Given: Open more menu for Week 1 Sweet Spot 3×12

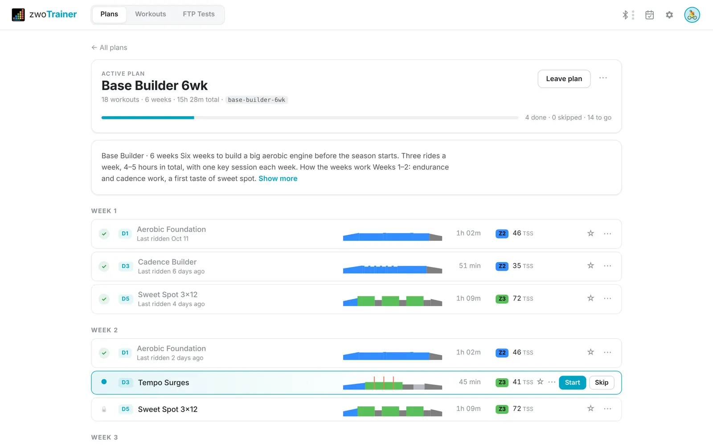Looking at the screenshot, I should [x=607, y=299].
